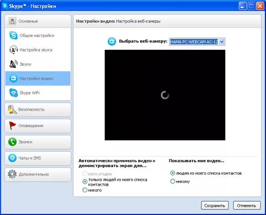
Task: Click the gear icon for Дополнительно
Action: pyautogui.click(x=12, y=174)
